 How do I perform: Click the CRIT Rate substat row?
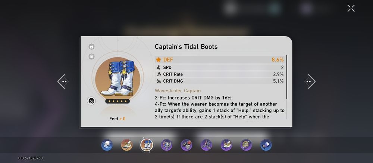coord(220,74)
